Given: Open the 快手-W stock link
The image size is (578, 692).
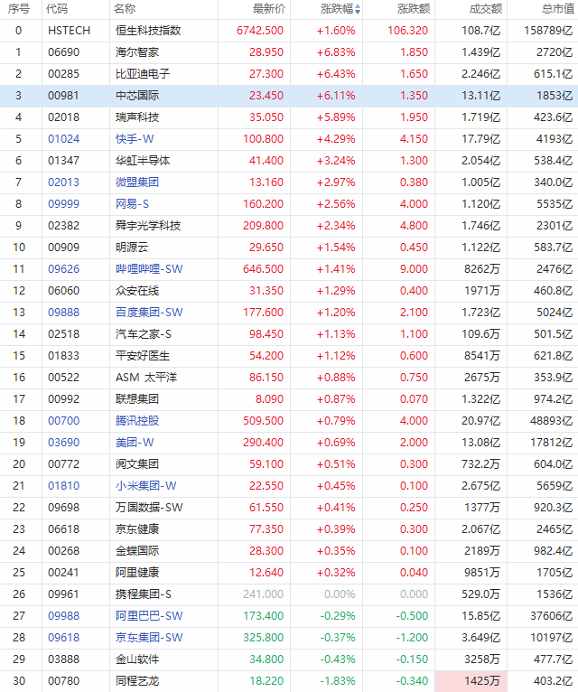Looking at the screenshot, I should (x=135, y=139).
